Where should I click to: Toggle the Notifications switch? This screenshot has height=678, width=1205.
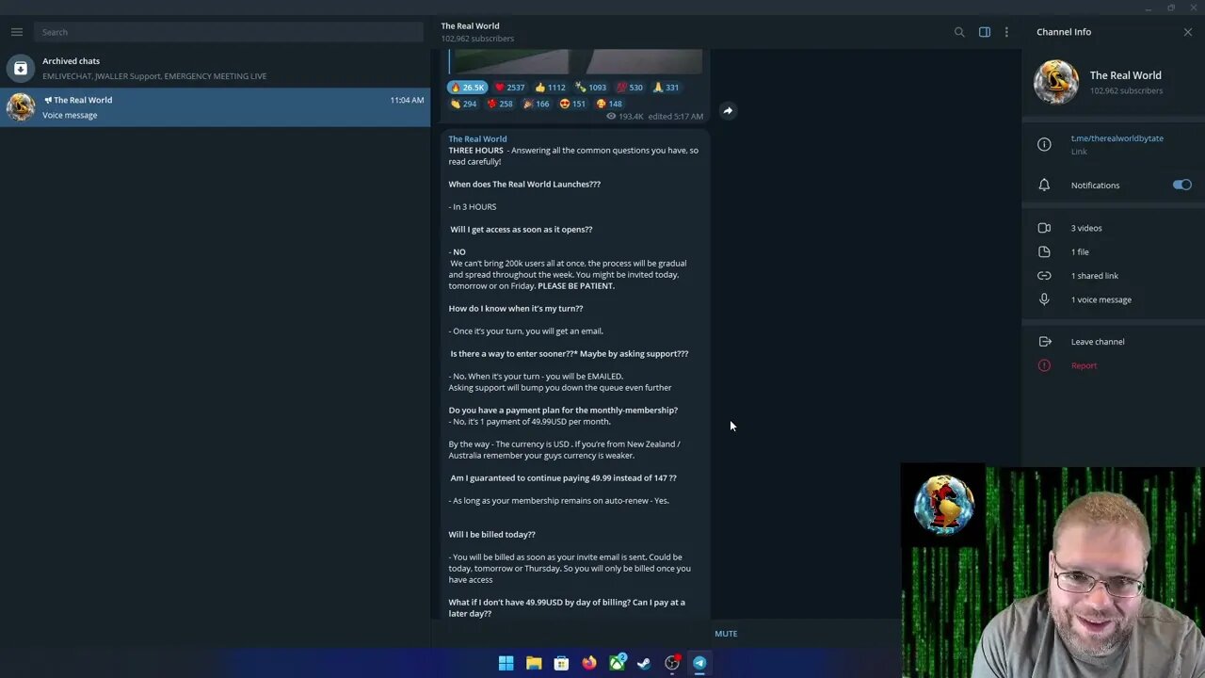coord(1182,185)
